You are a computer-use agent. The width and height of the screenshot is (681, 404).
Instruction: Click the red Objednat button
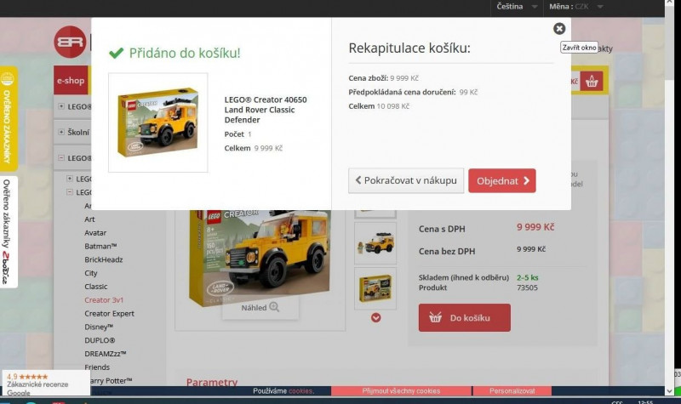click(x=501, y=180)
